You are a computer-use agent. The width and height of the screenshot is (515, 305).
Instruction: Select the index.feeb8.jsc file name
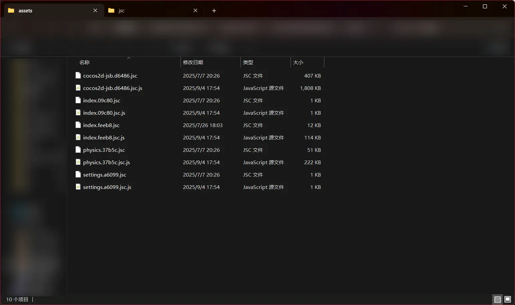tap(101, 125)
